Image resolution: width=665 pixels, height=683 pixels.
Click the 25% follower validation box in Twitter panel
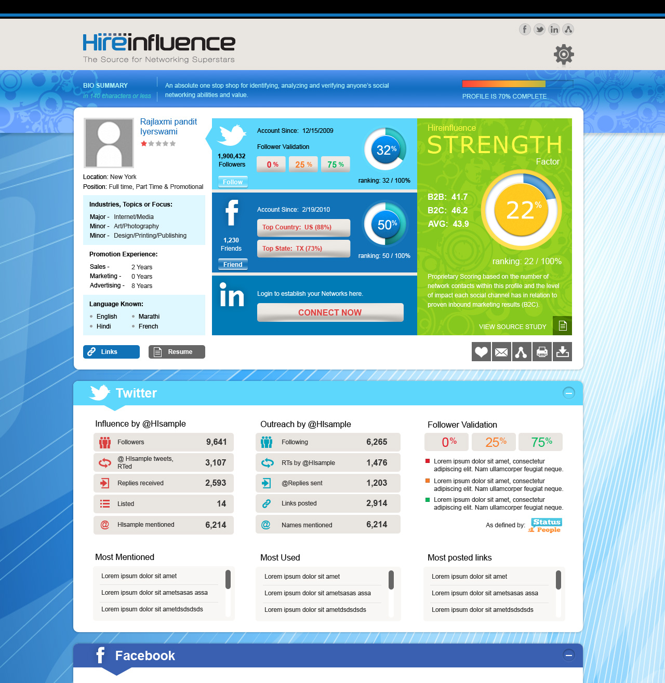[x=303, y=165]
